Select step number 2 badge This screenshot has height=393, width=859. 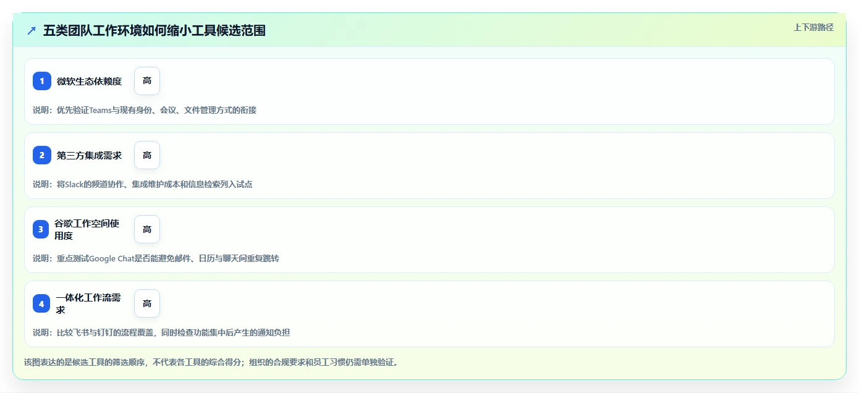(42, 155)
